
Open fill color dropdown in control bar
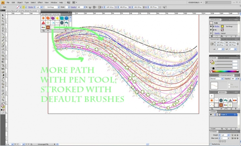20,7
